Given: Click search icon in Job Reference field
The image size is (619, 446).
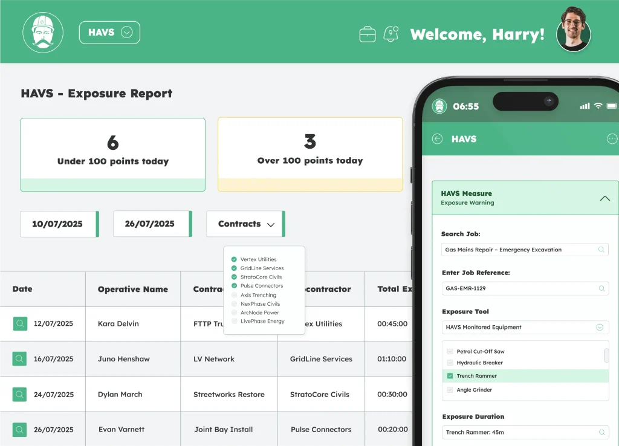Looking at the screenshot, I should click(x=601, y=288).
